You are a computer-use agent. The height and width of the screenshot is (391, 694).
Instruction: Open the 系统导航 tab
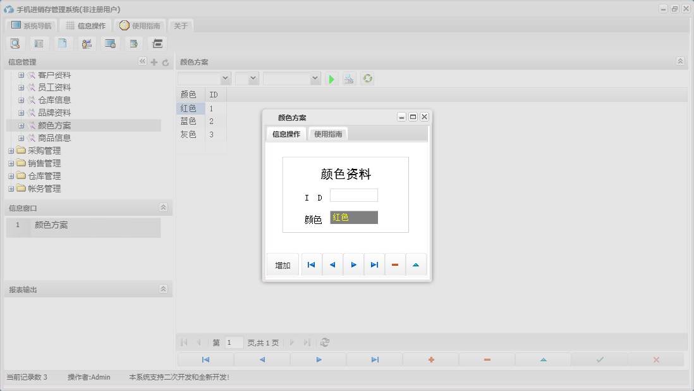33,25
